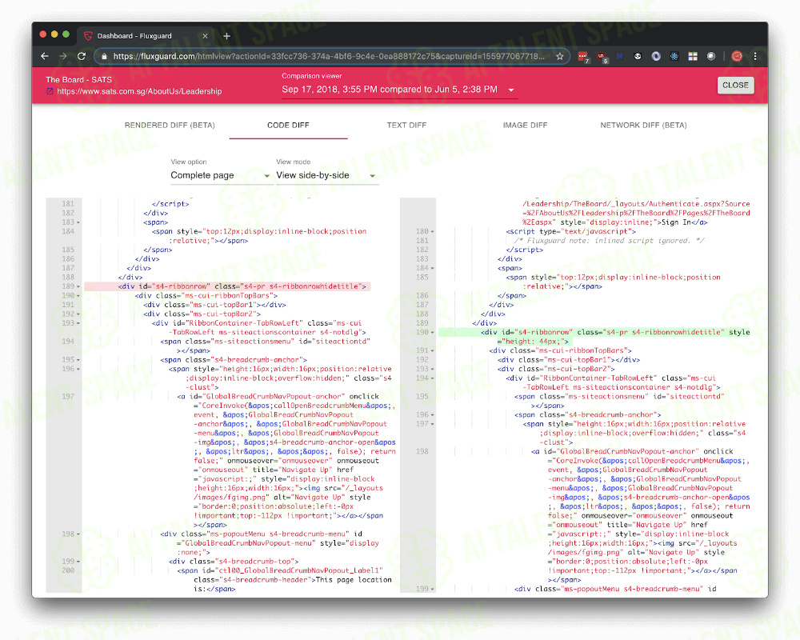800x640 pixels.
Task: Collapse left pane line 190 fold arrow
Action: coord(78,296)
